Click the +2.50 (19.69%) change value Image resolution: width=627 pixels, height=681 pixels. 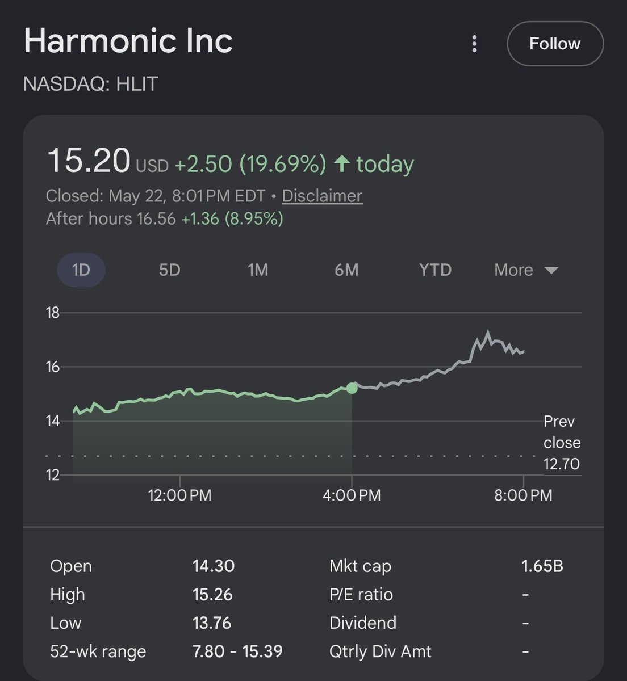tap(250, 164)
